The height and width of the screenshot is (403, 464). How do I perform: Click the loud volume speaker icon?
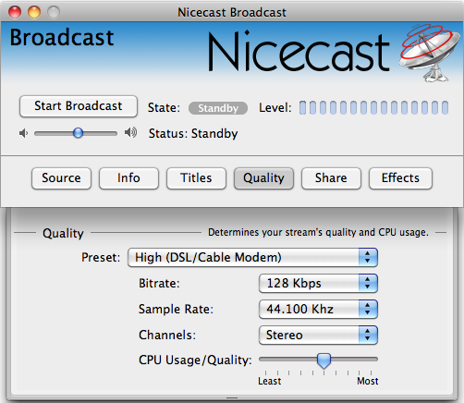click(x=130, y=133)
